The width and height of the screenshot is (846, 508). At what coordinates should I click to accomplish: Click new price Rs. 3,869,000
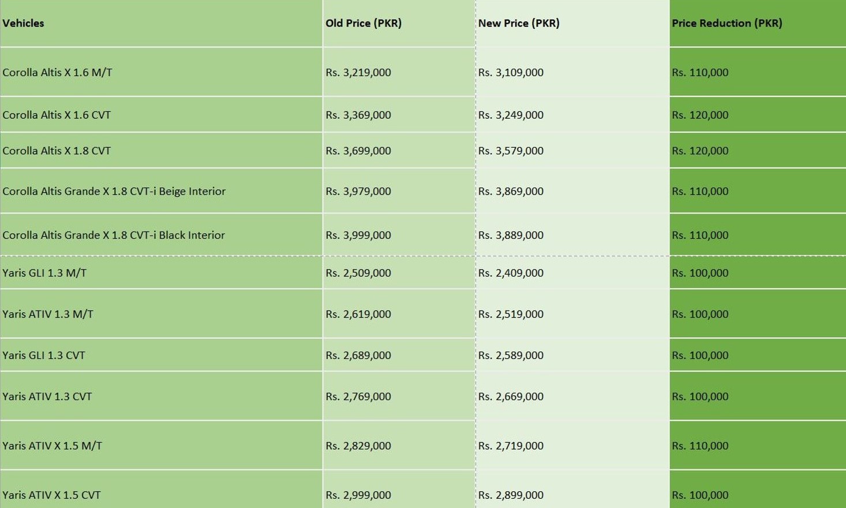tap(572, 191)
